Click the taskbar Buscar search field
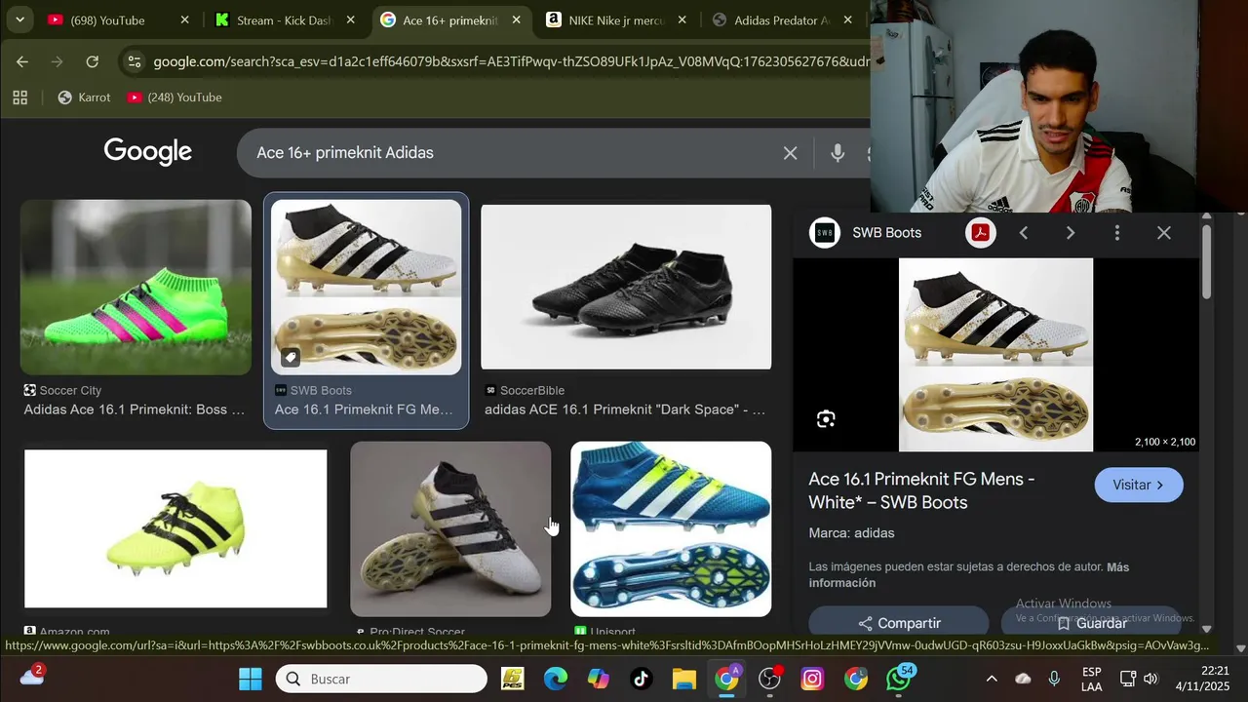The height and width of the screenshot is (702, 1248). (x=381, y=679)
